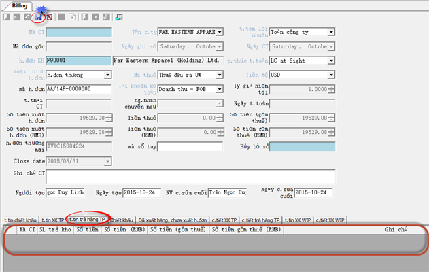Click the pencil edit toolbar icon
The width and height of the screenshot is (429, 272).
(27, 17)
